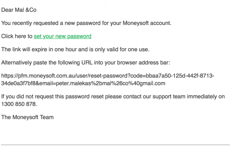This screenshot has height=148, width=232.
Task: Click the link expiry notice sentence
Action: click(75, 50)
